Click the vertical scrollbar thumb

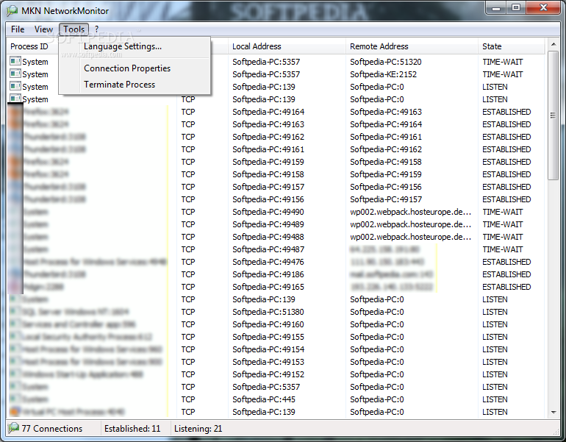[x=553, y=115]
